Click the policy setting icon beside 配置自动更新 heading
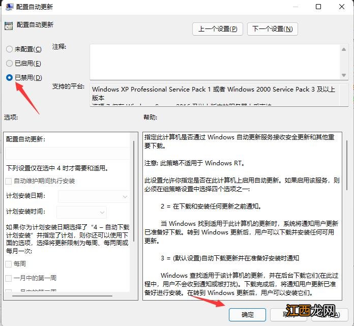The image size is (354, 326). (9, 26)
